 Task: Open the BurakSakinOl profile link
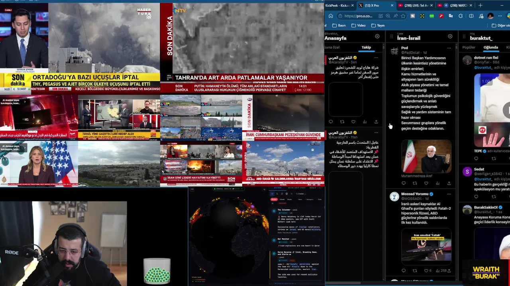coord(486,207)
